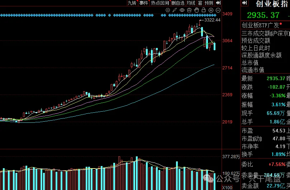Toggle the chart lock icon

tap(203, 10)
